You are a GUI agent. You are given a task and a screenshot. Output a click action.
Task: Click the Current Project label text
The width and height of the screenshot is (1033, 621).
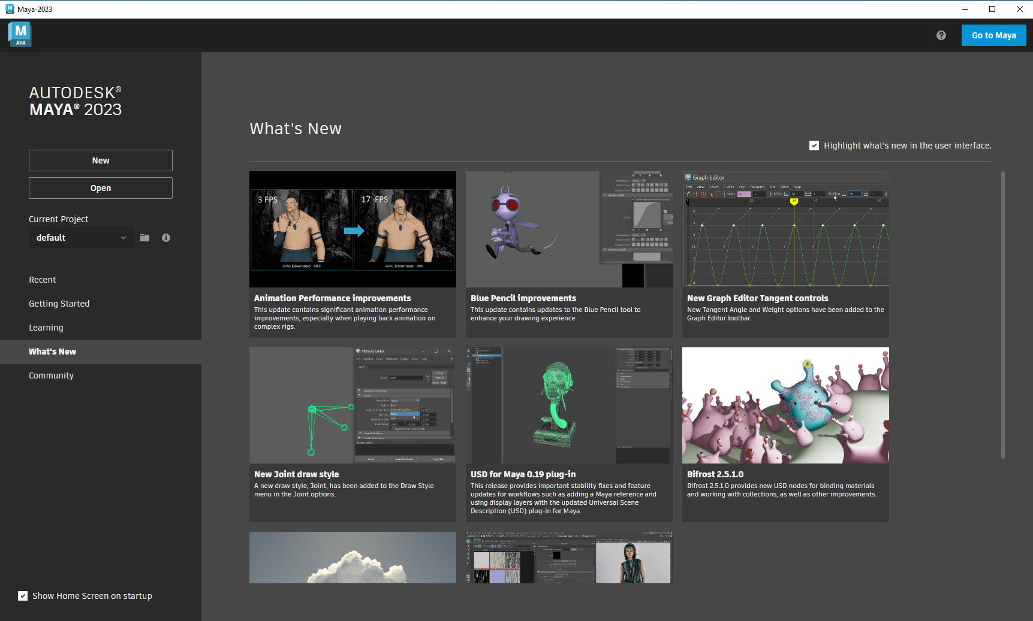pos(58,219)
